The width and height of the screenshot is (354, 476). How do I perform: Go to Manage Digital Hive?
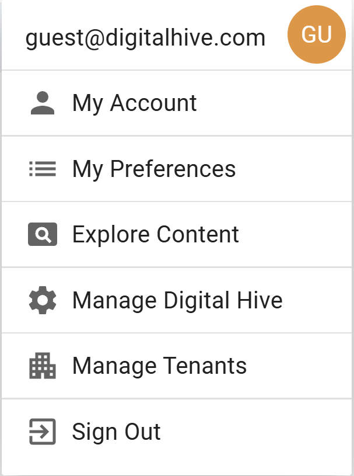[177, 300]
